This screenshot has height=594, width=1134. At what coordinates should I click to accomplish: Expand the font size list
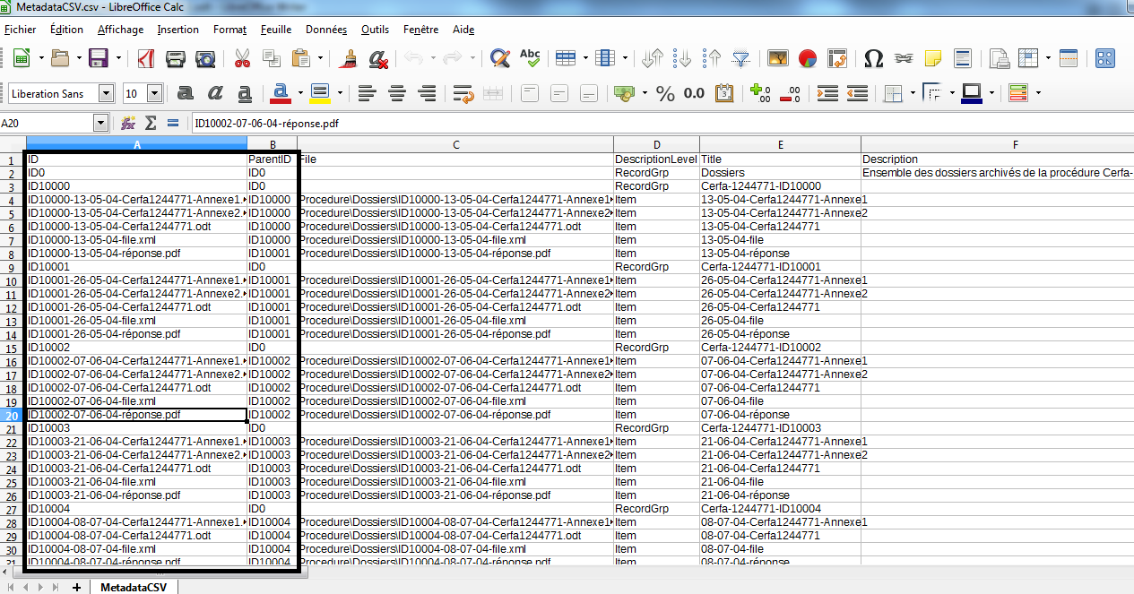[x=154, y=93]
